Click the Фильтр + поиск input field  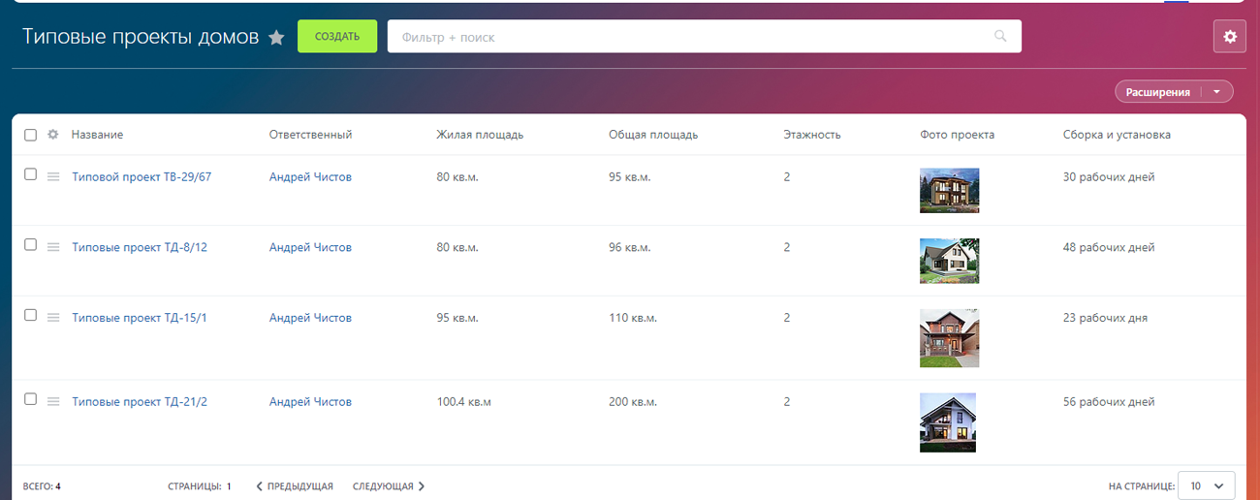[688, 37]
